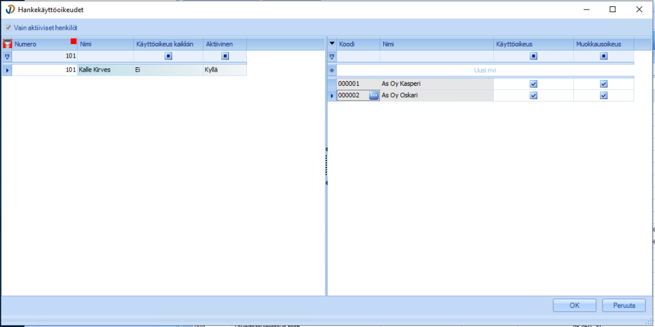Sort by Nimi column in left grid
Viewport: 655px width, 327px height.
click(104, 44)
